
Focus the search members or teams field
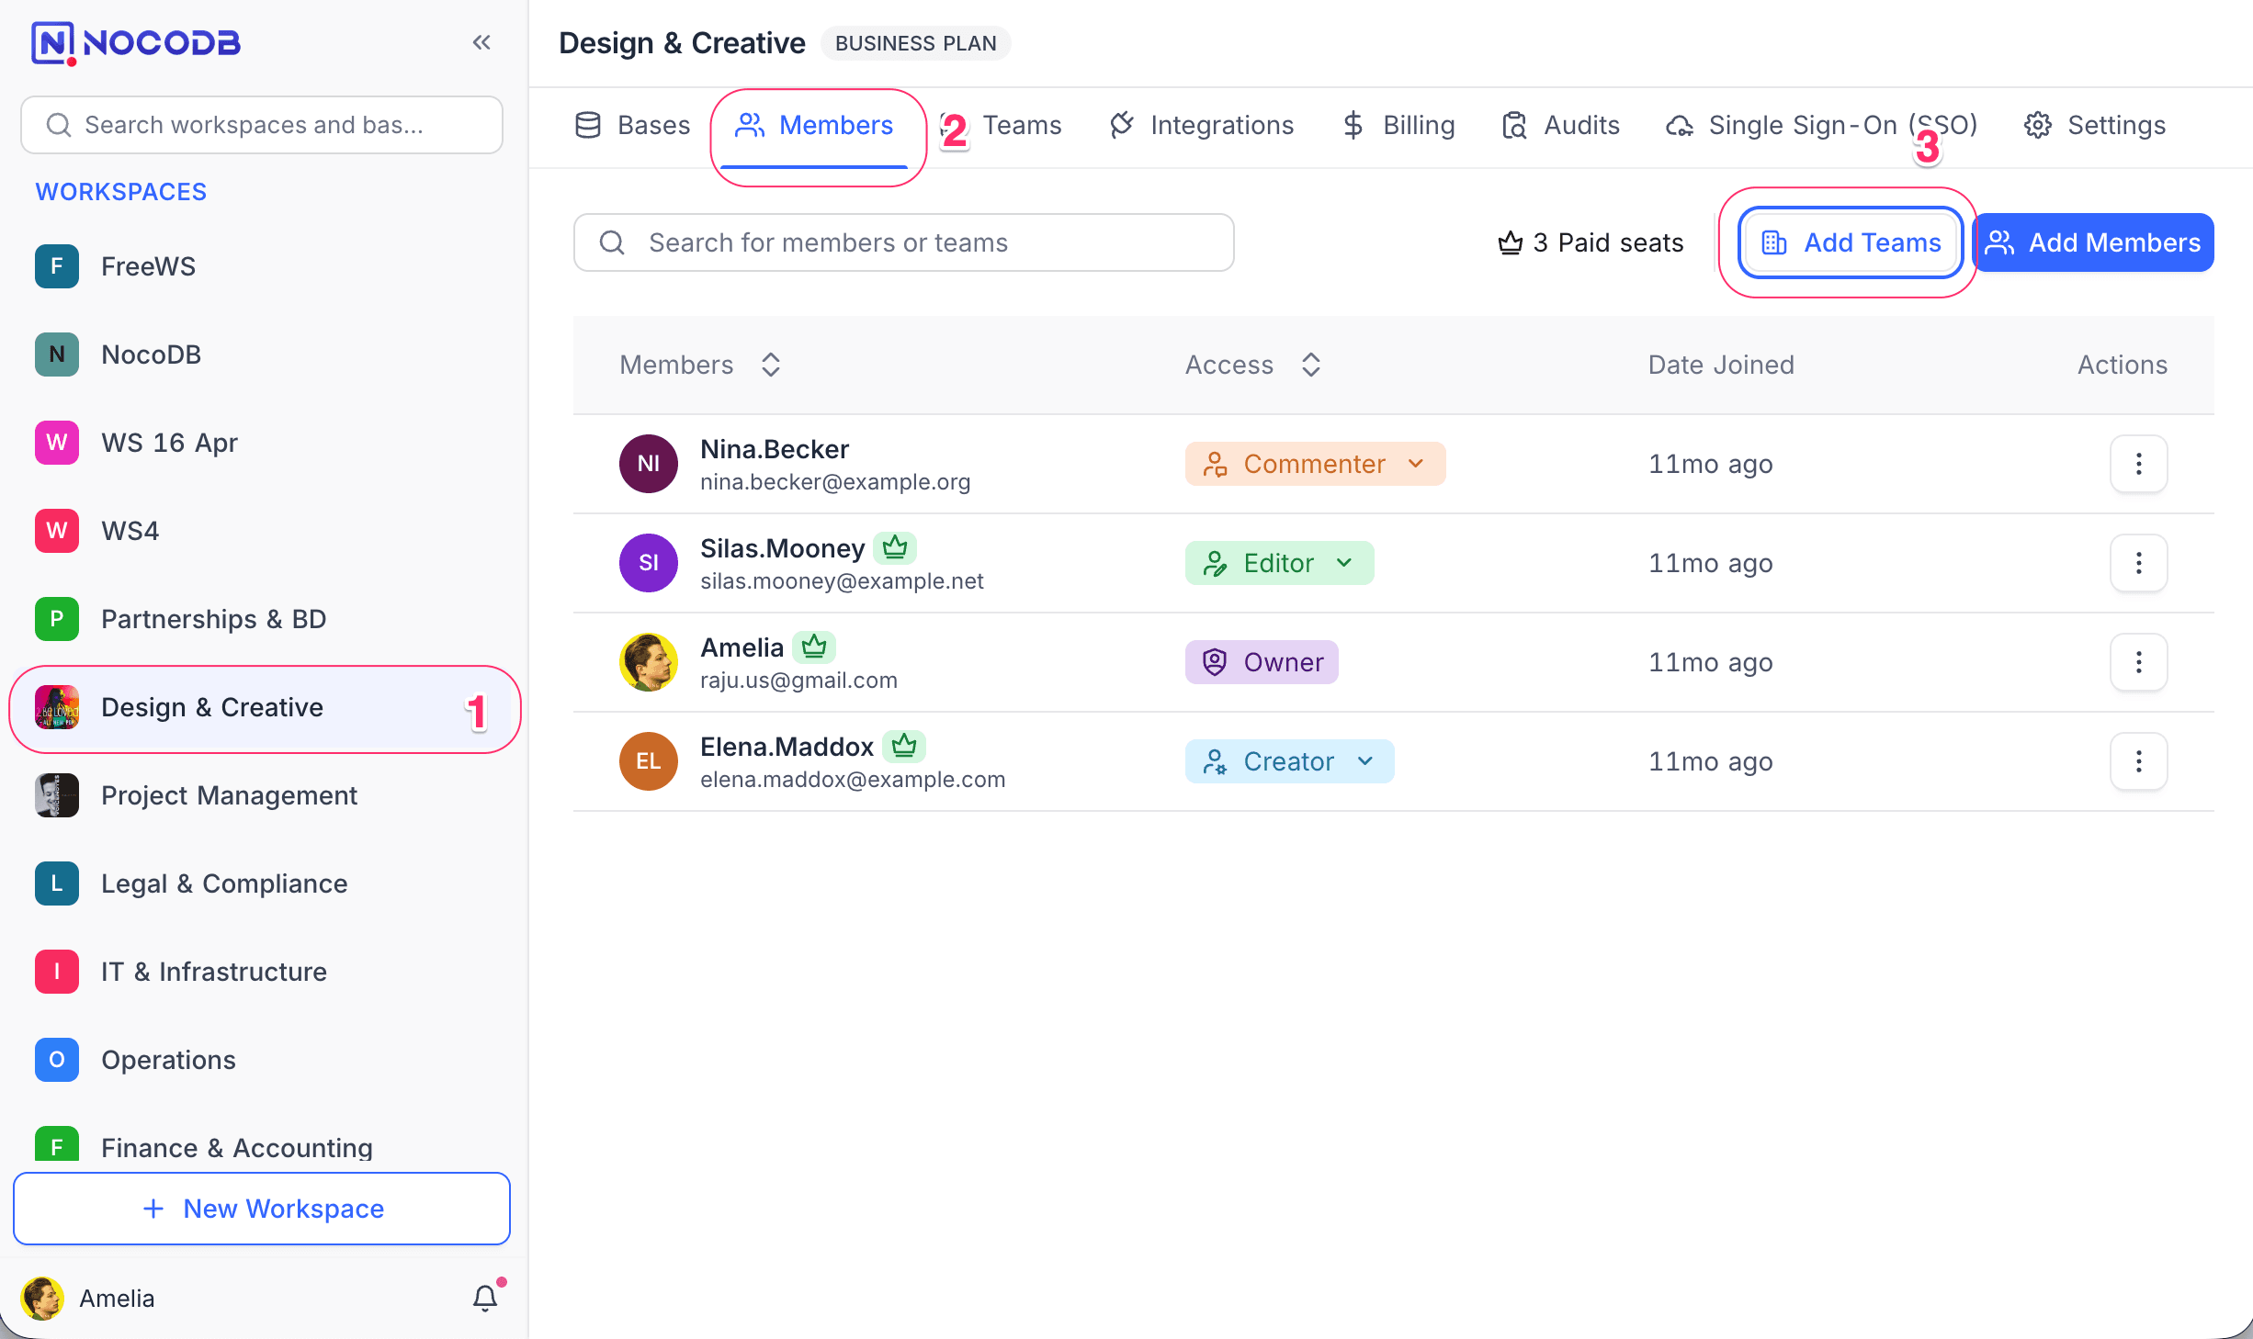point(903,242)
